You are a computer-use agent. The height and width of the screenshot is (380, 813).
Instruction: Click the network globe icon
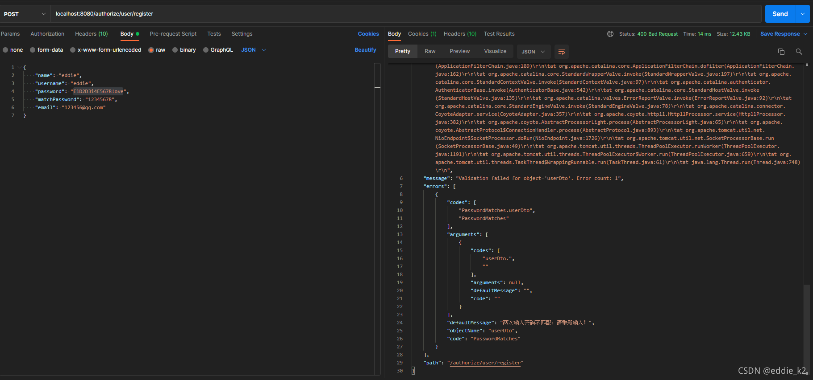(x=610, y=34)
